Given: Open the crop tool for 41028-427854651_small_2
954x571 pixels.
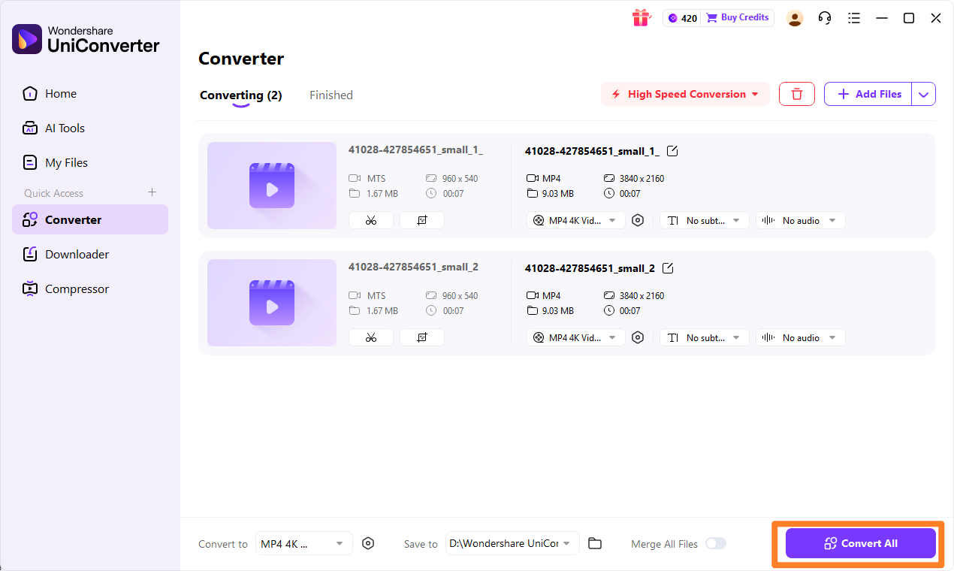Looking at the screenshot, I should tap(421, 337).
